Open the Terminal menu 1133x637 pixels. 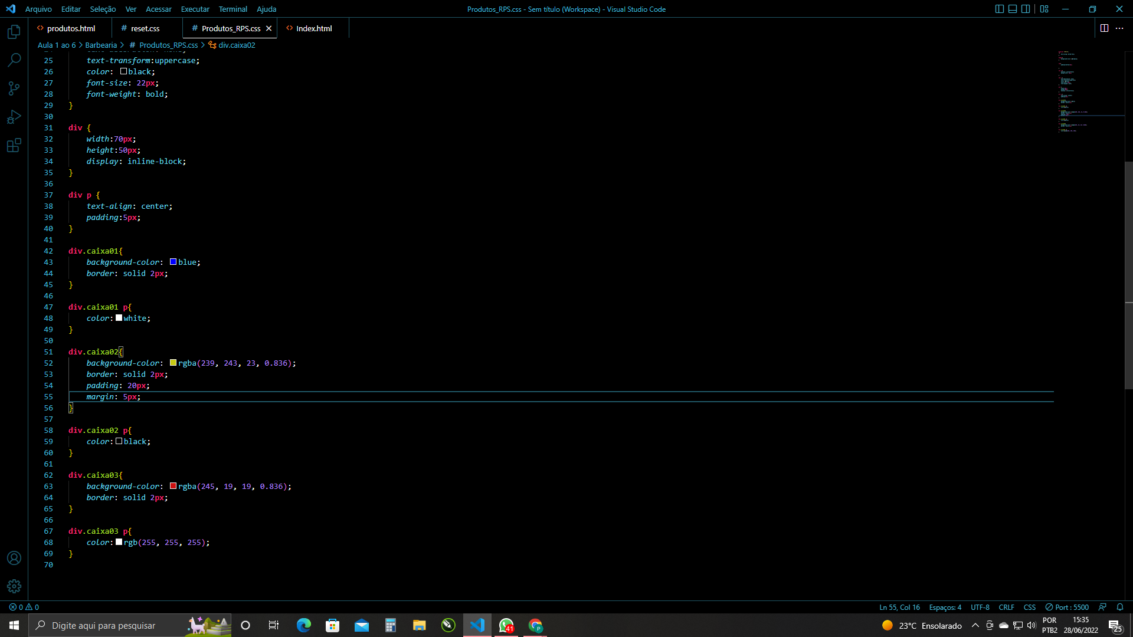233,9
